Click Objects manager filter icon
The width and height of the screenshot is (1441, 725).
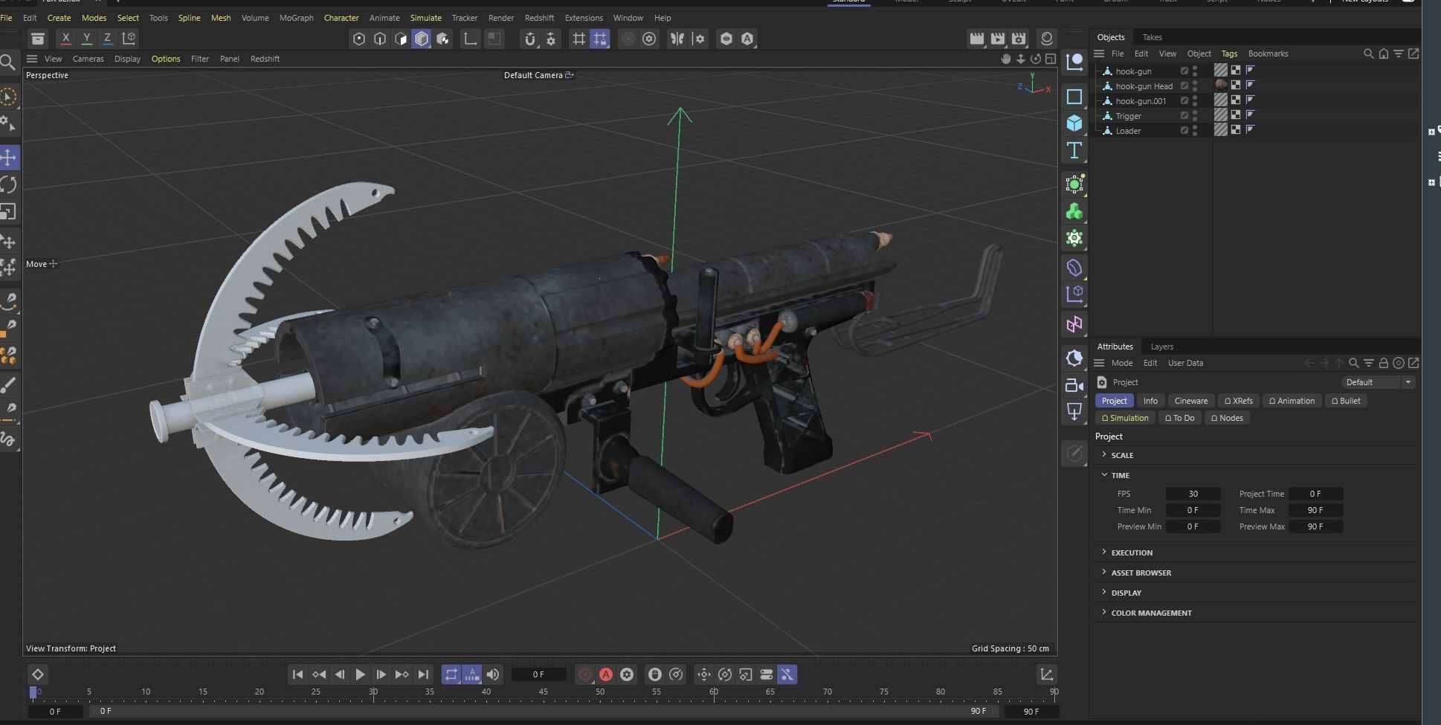coord(1399,54)
